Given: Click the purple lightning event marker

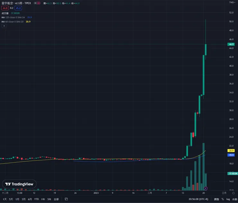Looking at the screenshot, I should (206, 189).
